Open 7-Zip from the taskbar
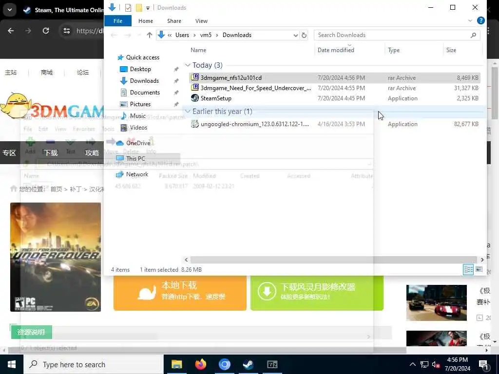 click(x=272, y=364)
